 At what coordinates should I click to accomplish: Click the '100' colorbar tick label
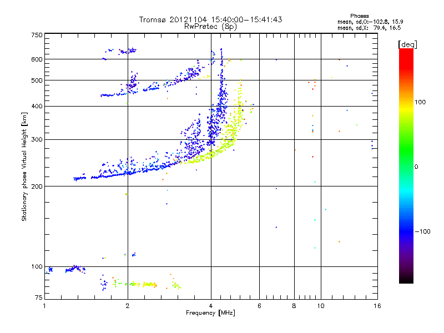click(420, 102)
